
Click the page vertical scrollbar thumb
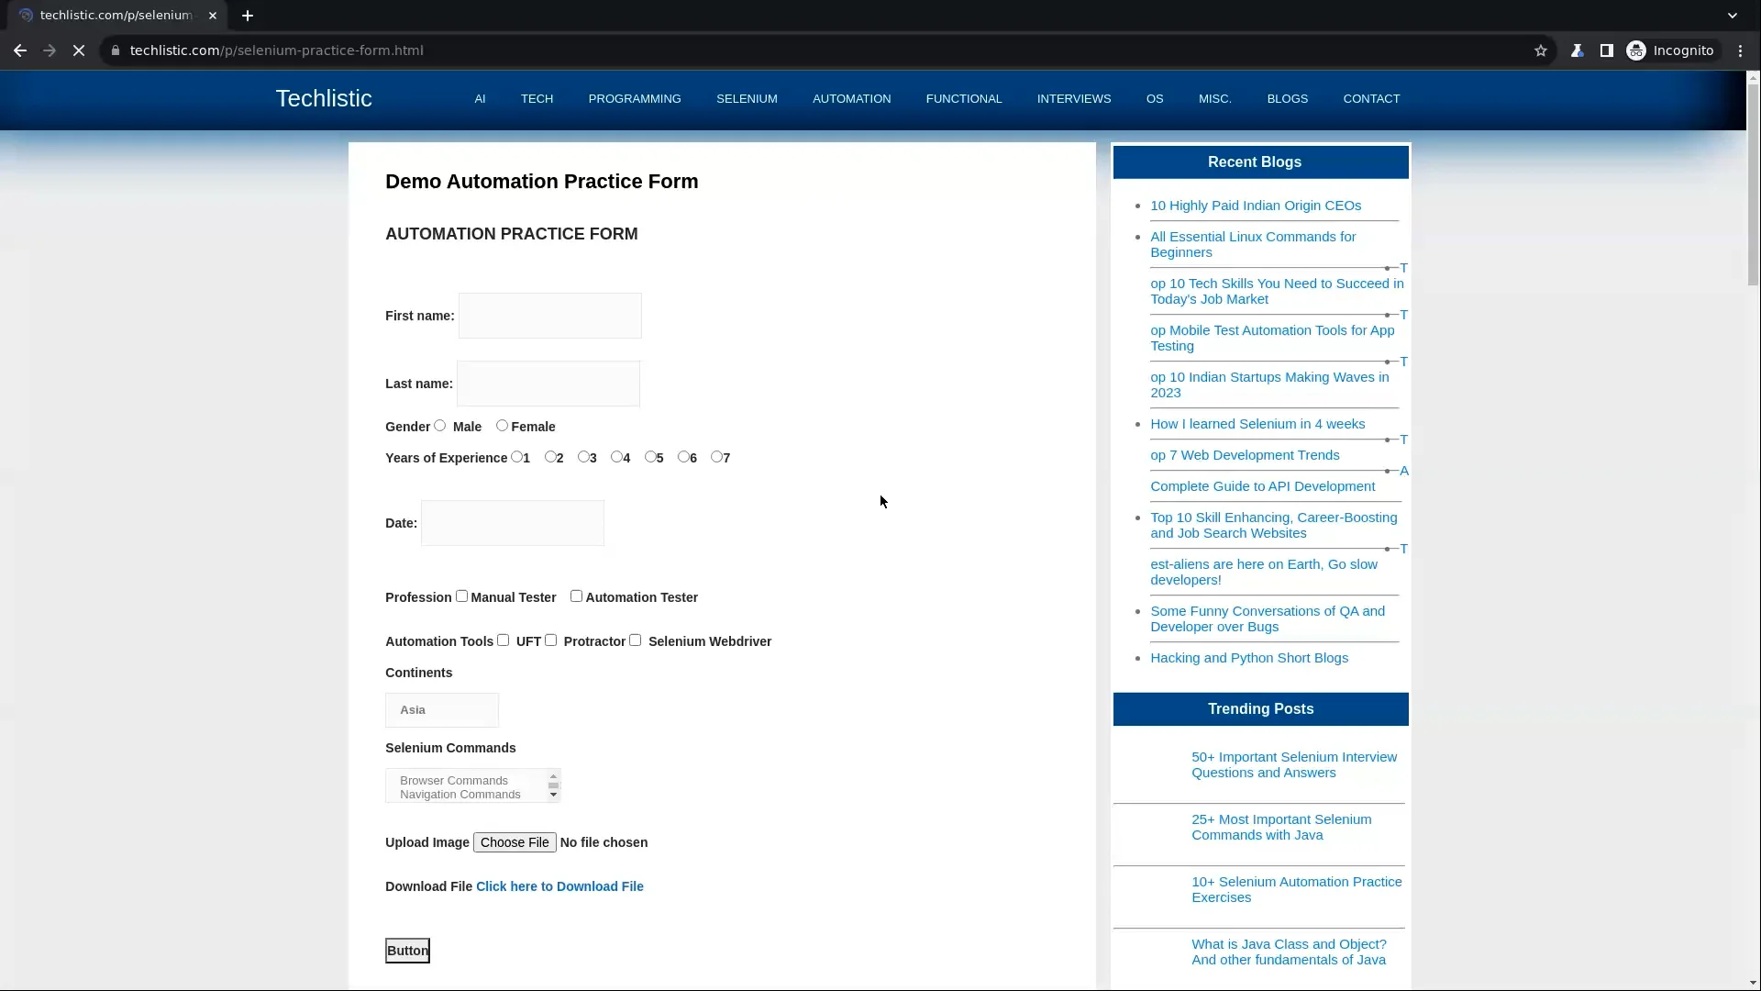point(1753,187)
